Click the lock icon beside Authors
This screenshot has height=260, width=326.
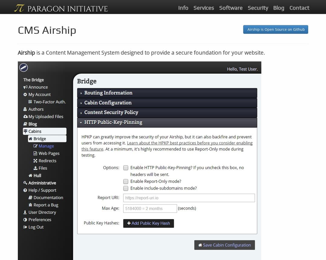point(25,109)
